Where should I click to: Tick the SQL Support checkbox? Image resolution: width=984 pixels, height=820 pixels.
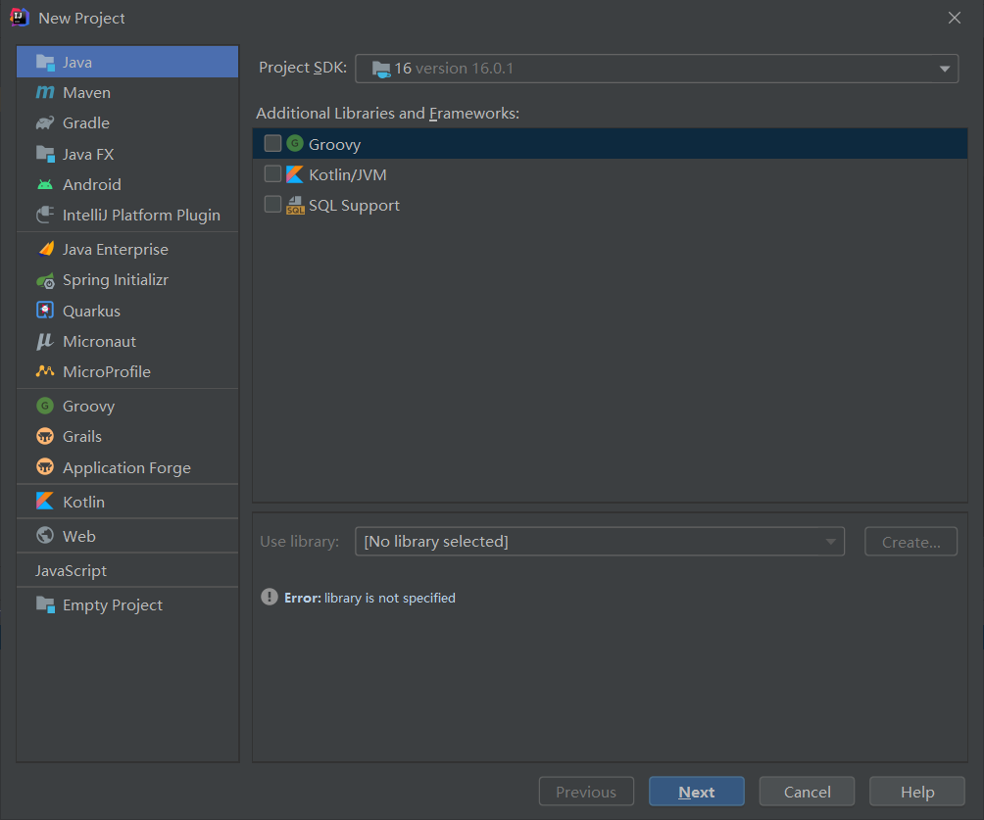(x=272, y=205)
